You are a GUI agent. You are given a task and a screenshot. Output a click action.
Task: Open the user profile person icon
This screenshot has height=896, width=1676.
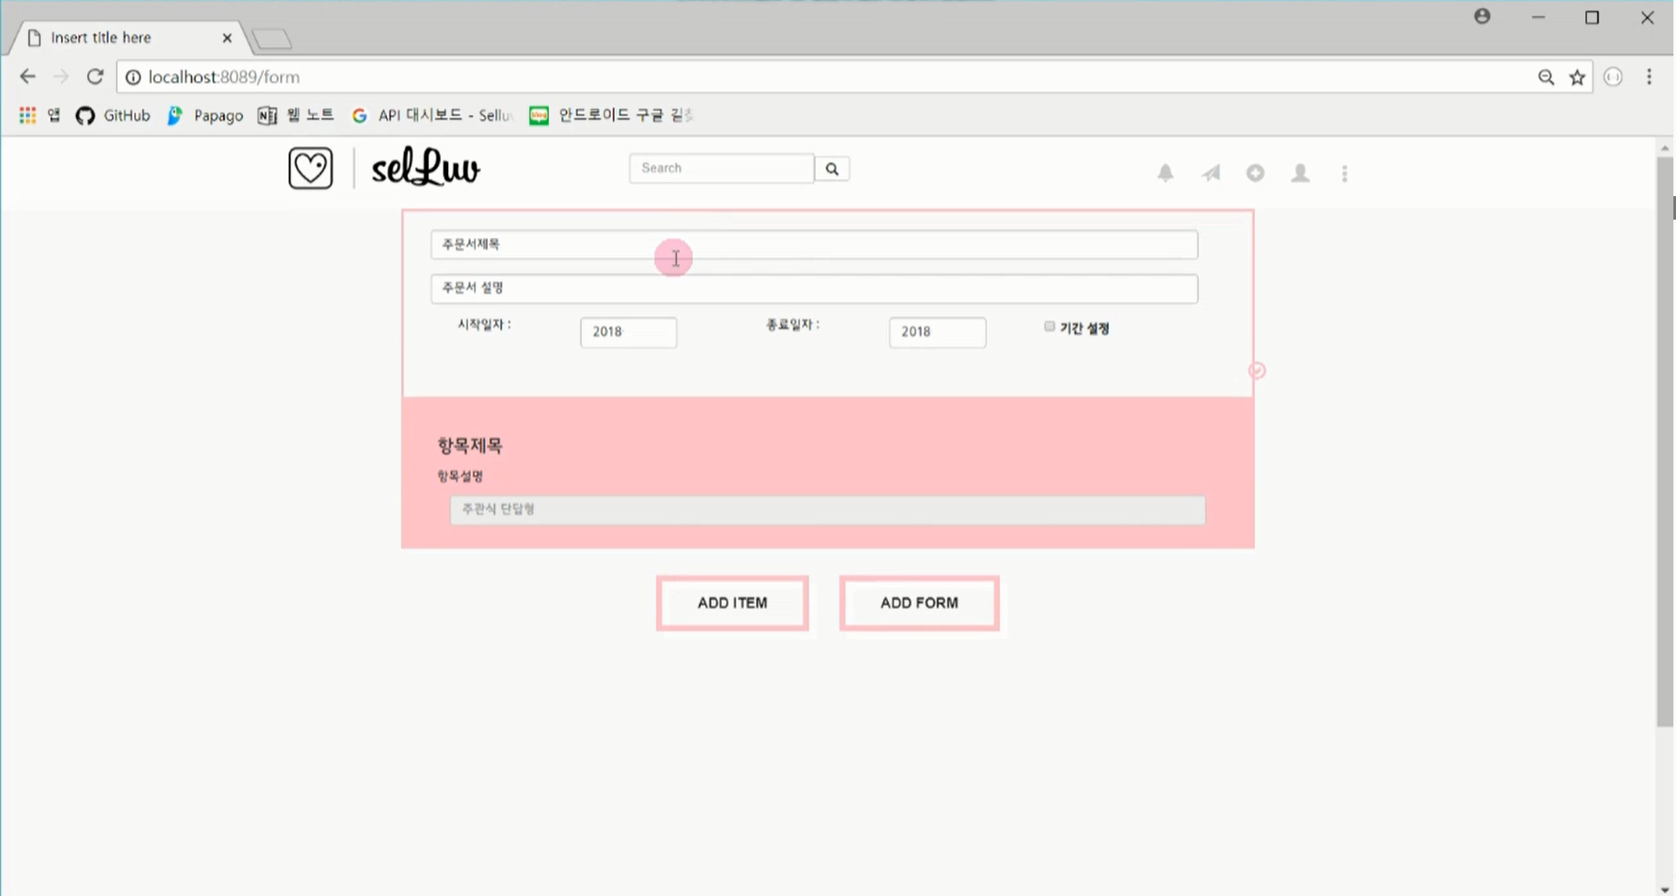click(x=1299, y=173)
